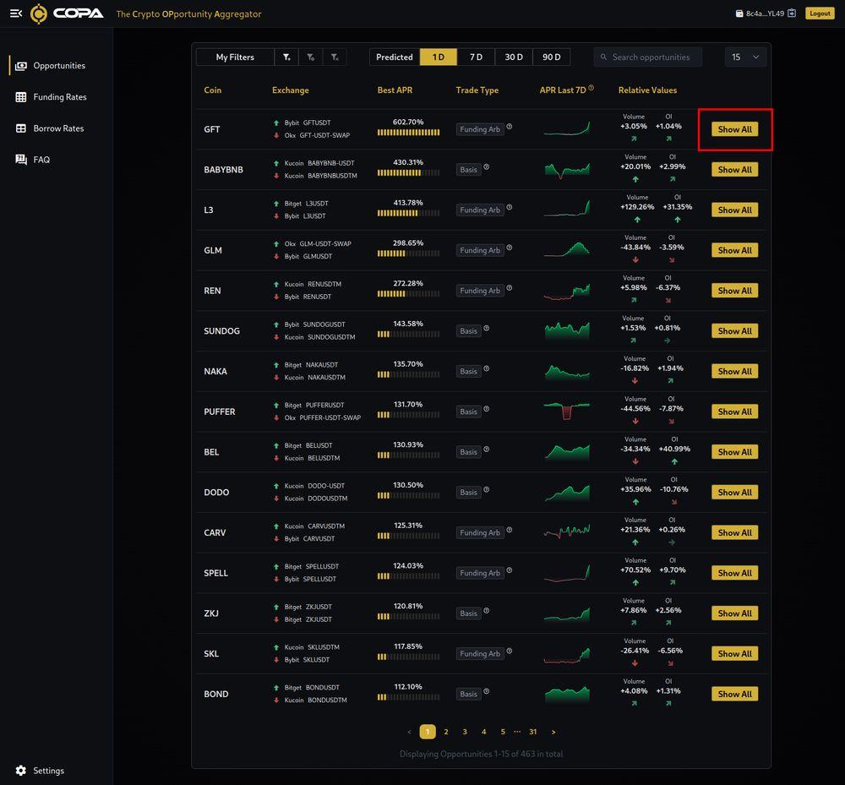Click the Basis tag for ZKJ

click(468, 613)
